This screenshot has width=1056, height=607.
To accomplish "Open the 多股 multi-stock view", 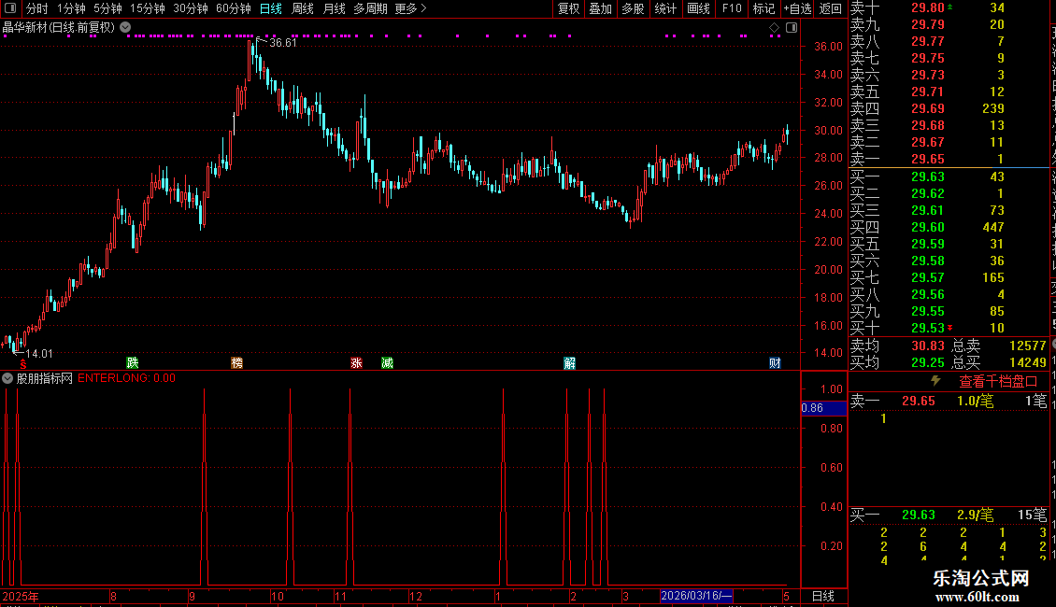I will point(633,8).
